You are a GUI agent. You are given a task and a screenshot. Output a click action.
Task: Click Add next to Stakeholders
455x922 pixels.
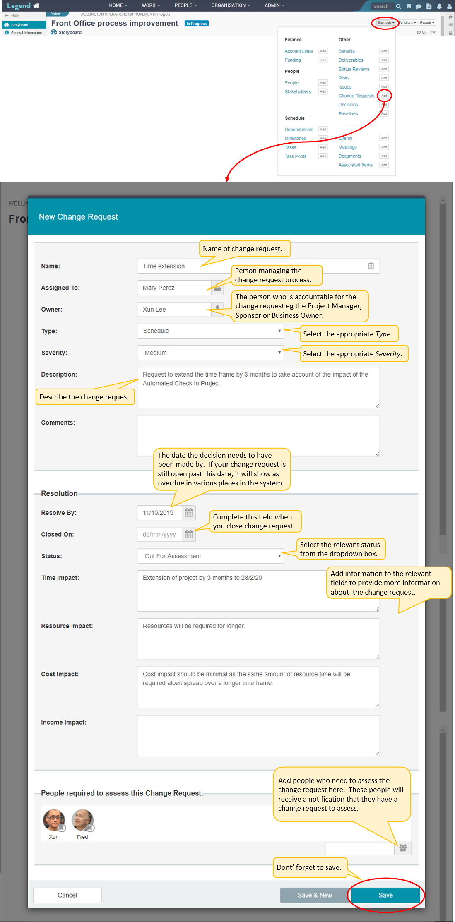323,91
